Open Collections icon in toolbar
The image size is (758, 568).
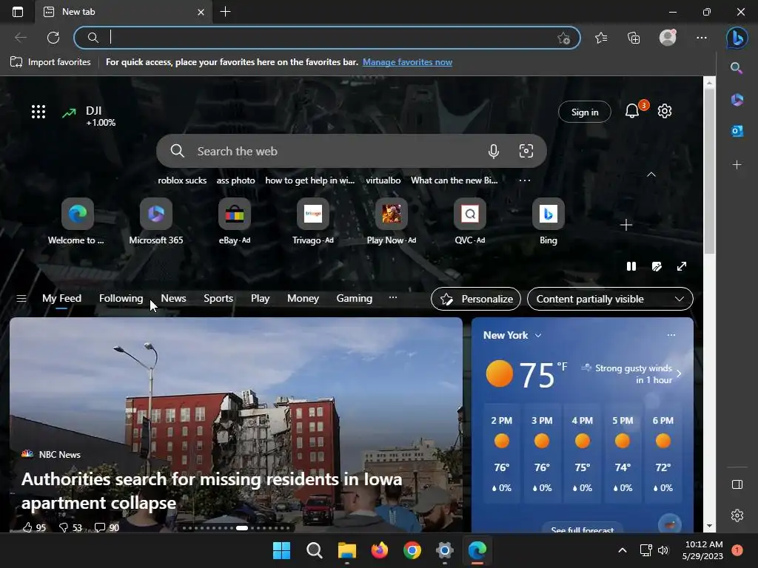[x=634, y=38]
